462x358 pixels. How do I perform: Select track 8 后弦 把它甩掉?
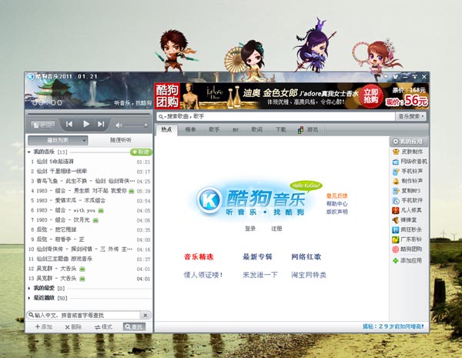[89, 230]
